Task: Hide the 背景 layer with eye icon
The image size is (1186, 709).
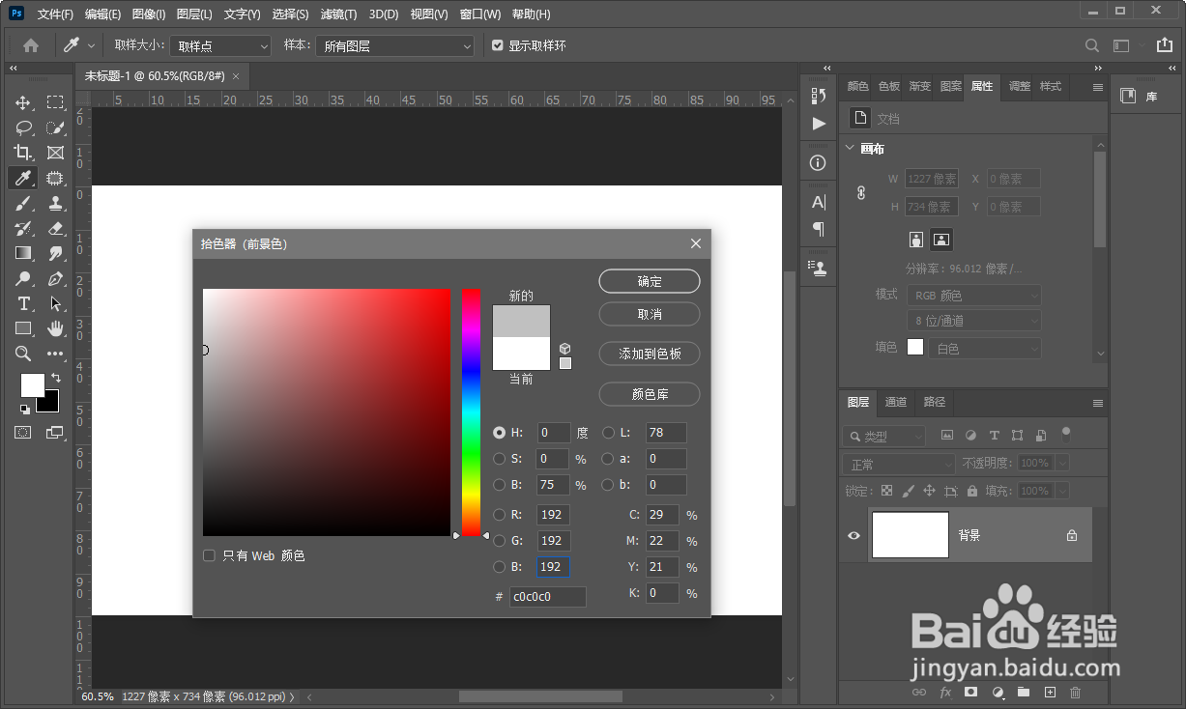Action: tap(853, 535)
